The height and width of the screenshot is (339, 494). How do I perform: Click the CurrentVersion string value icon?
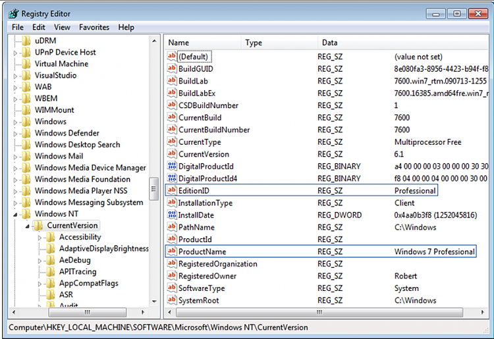pyautogui.click(x=172, y=154)
